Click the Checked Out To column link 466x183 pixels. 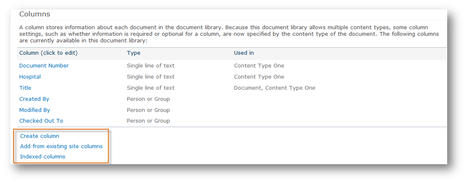(x=41, y=120)
